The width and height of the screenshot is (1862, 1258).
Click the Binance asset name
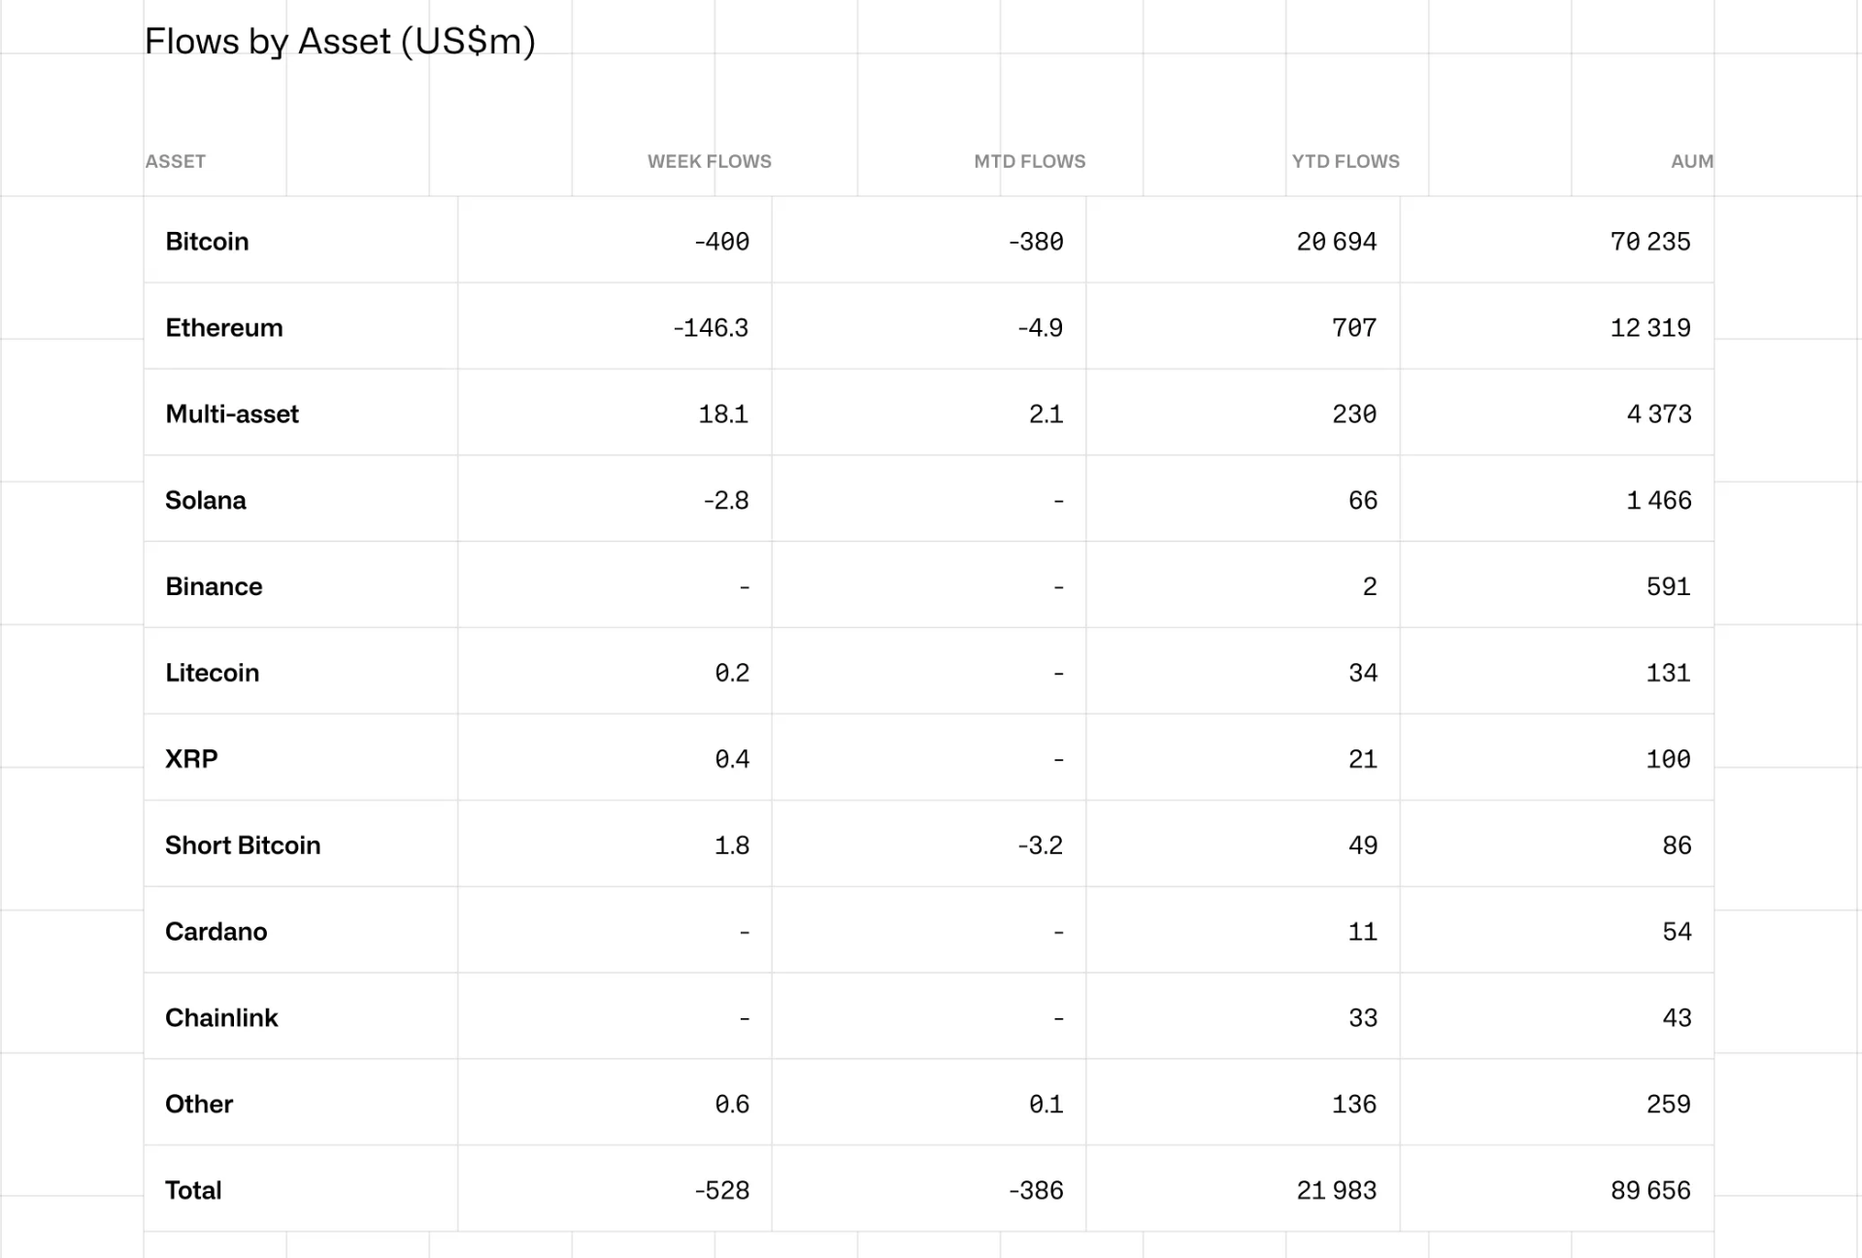click(214, 587)
